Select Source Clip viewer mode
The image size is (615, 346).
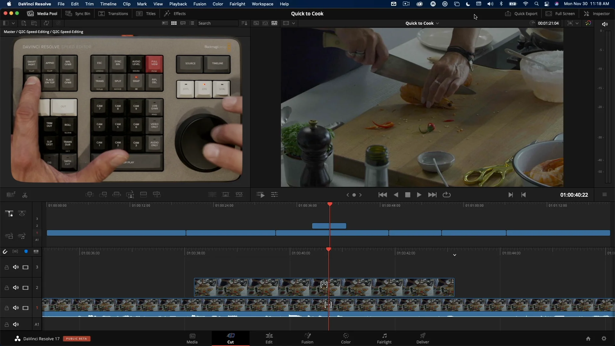[256, 23]
